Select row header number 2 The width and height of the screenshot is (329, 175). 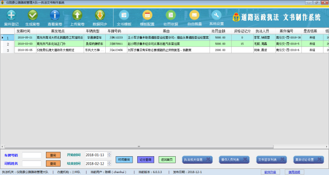[8, 44]
